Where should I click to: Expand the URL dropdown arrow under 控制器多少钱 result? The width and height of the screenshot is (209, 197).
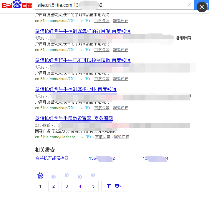(x=82, y=108)
